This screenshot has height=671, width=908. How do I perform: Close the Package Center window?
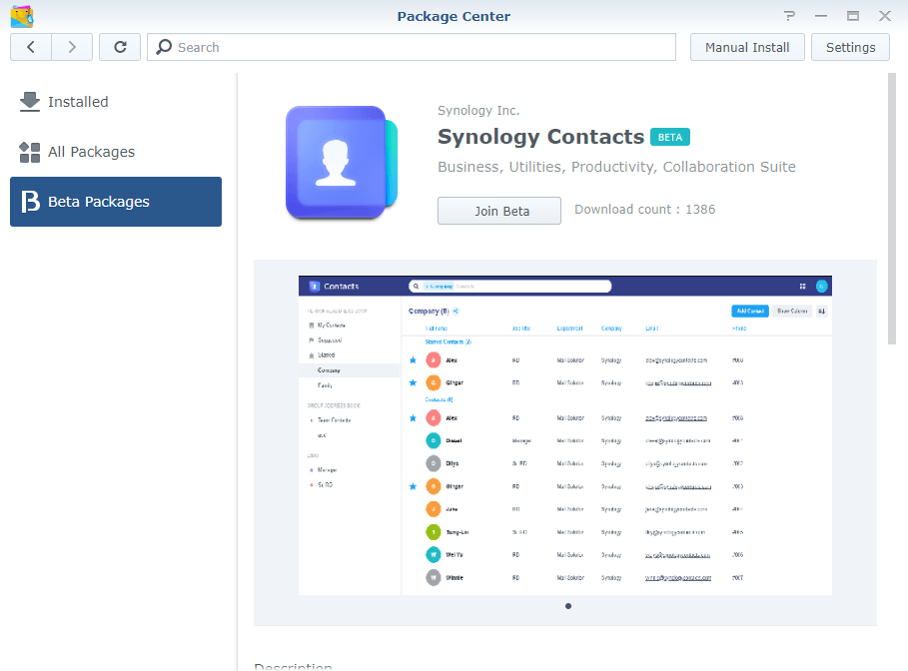click(885, 16)
